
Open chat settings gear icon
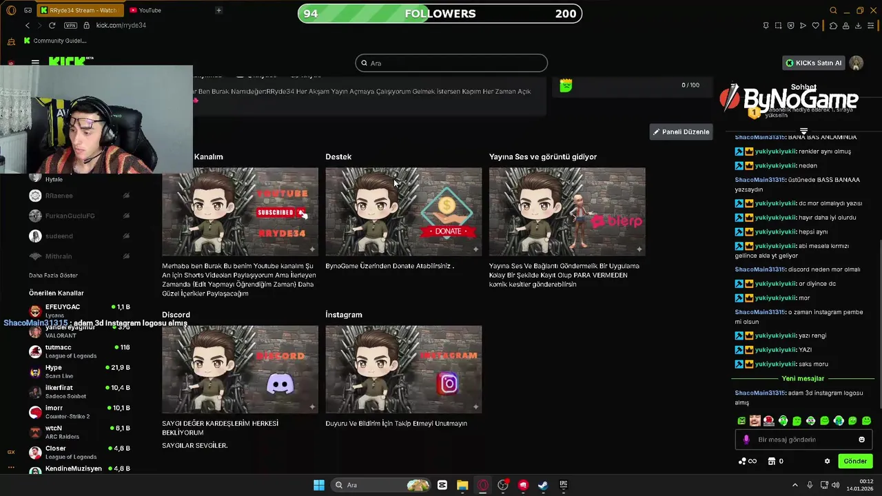pyautogui.click(x=828, y=461)
